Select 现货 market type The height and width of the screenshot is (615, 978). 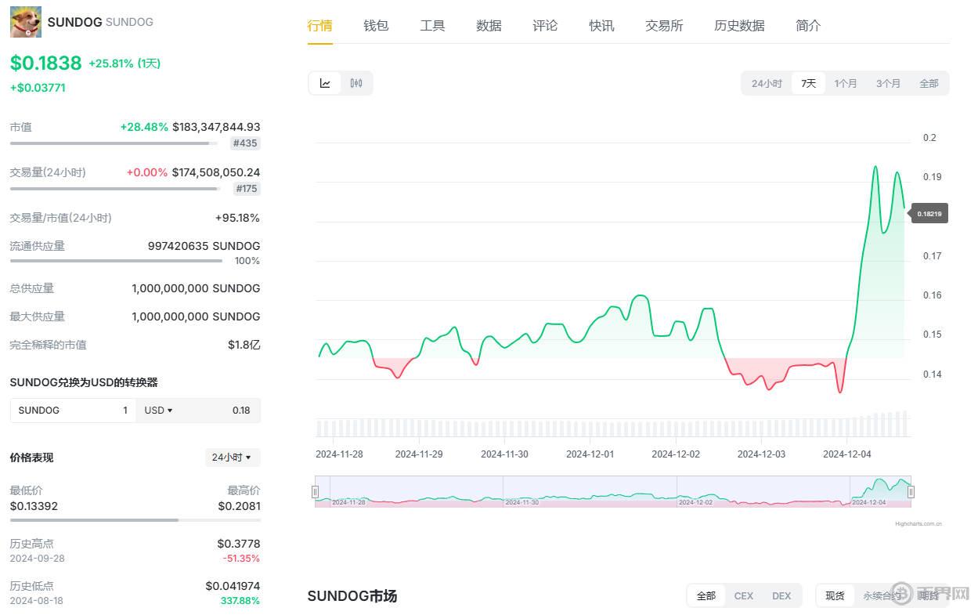[x=835, y=596]
